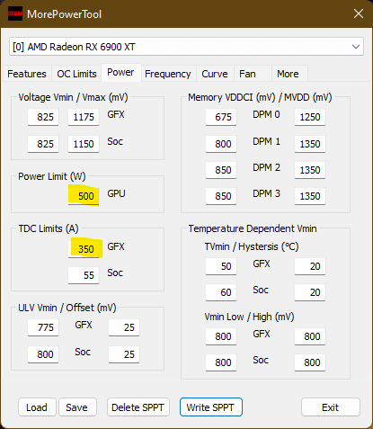Click the DPM 3 VDDCI field showing 850

[221, 196]
